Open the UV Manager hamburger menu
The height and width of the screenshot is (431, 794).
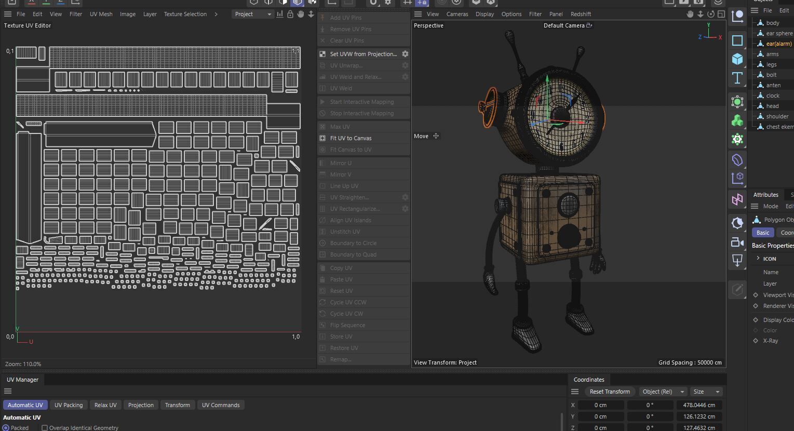click(x=8, y=391)
